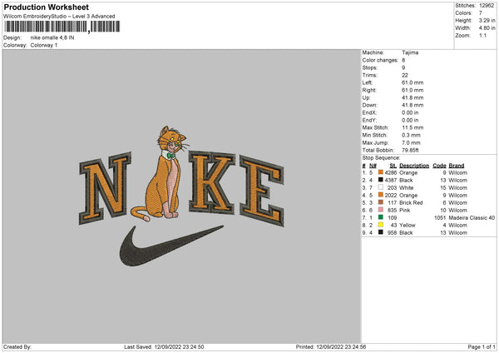Click the Machine value 'Tajima'

410,52
